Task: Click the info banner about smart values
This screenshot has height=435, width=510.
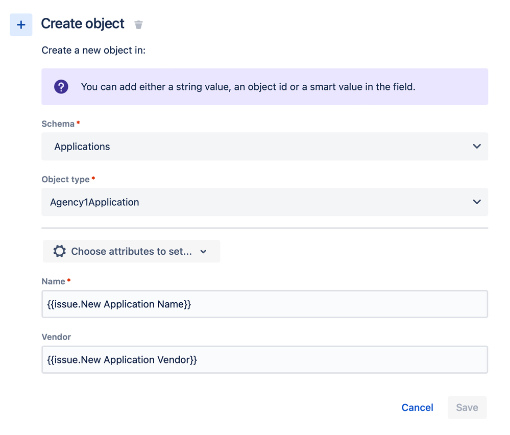Action: click(264, 87)
